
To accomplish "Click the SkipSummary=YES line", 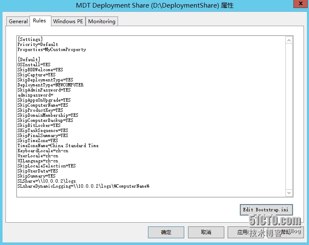I will tap(36, 176).
